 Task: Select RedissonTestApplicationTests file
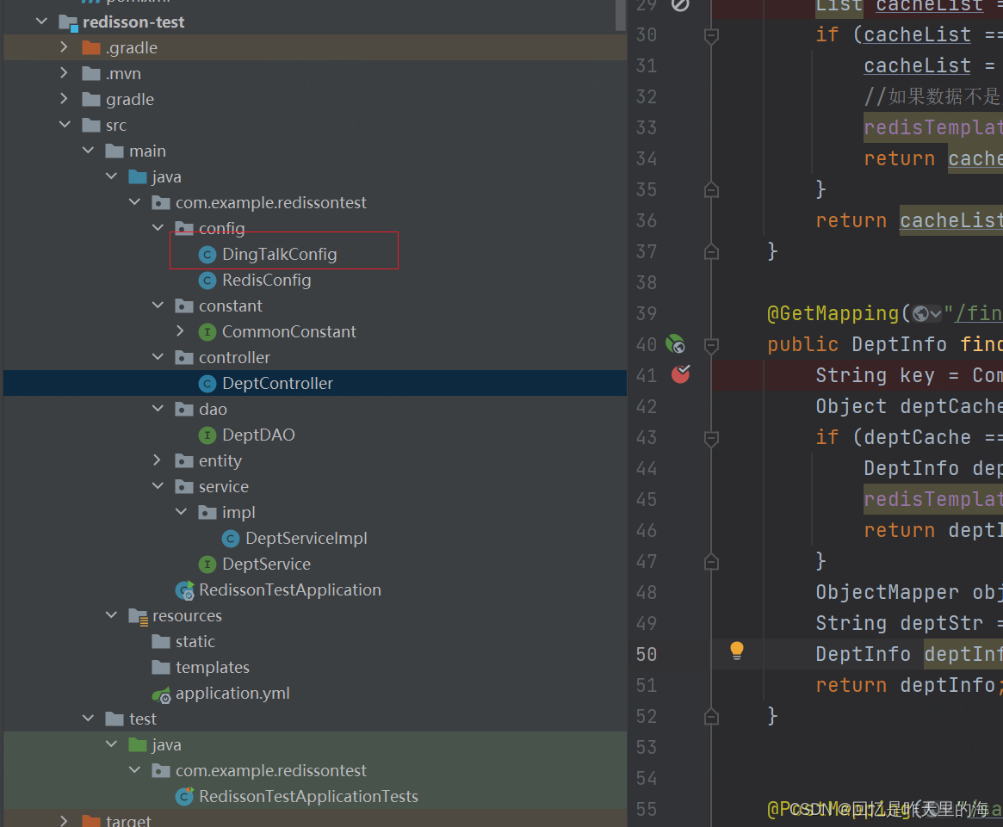tap(297, 797)
